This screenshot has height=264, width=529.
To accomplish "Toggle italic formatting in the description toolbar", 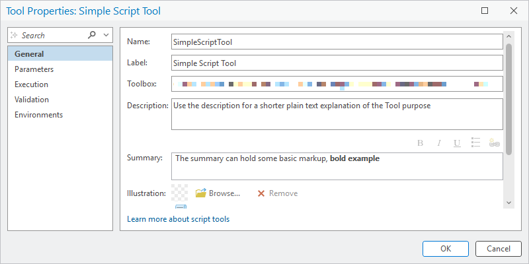I will 438,143.
